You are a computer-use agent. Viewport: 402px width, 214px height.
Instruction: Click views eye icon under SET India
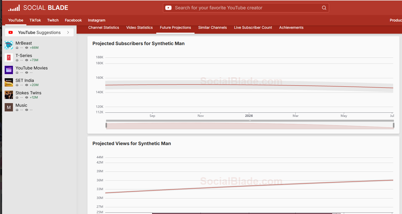tap(27, 85)
